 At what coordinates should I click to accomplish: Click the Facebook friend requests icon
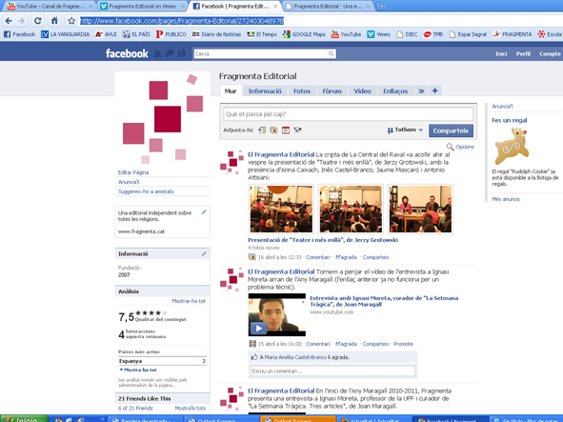click(x=157, y=53)
